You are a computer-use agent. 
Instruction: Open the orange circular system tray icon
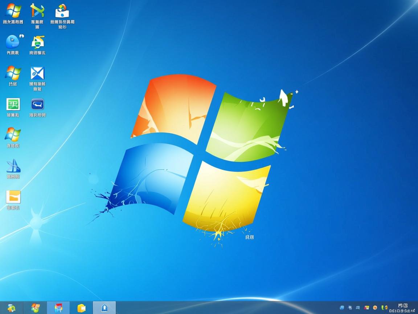coord(375,308)
